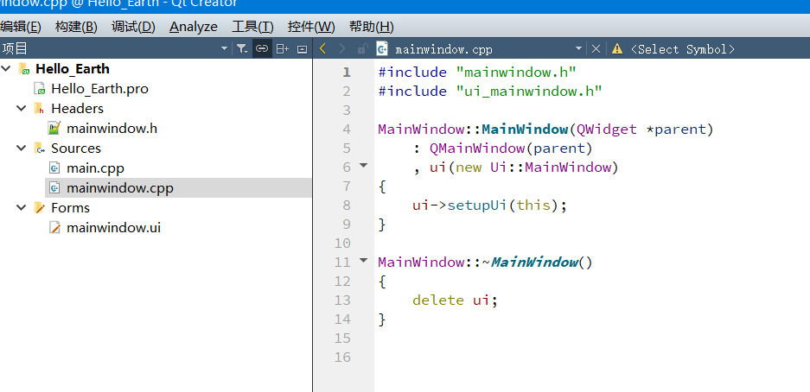The width and height of the screenshot is (810, 392).
Task: Close the mainwindow.cpp document
Action: coord(596,49)
